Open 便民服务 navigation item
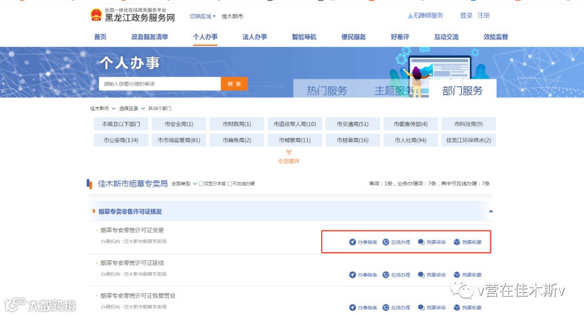 click(x=354, y=37)
